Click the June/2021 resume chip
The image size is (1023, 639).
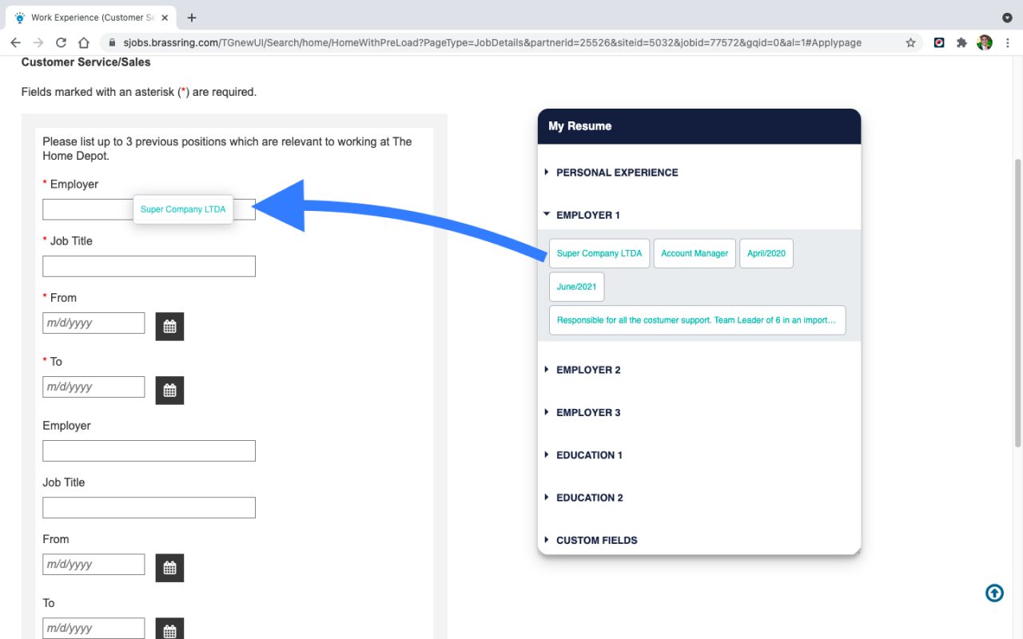tap(577, 287)
